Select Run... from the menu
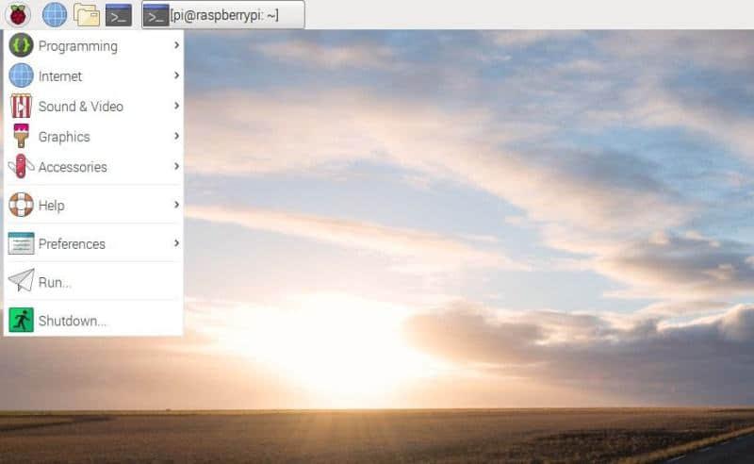The image size is (754, 464). [55, 282]
